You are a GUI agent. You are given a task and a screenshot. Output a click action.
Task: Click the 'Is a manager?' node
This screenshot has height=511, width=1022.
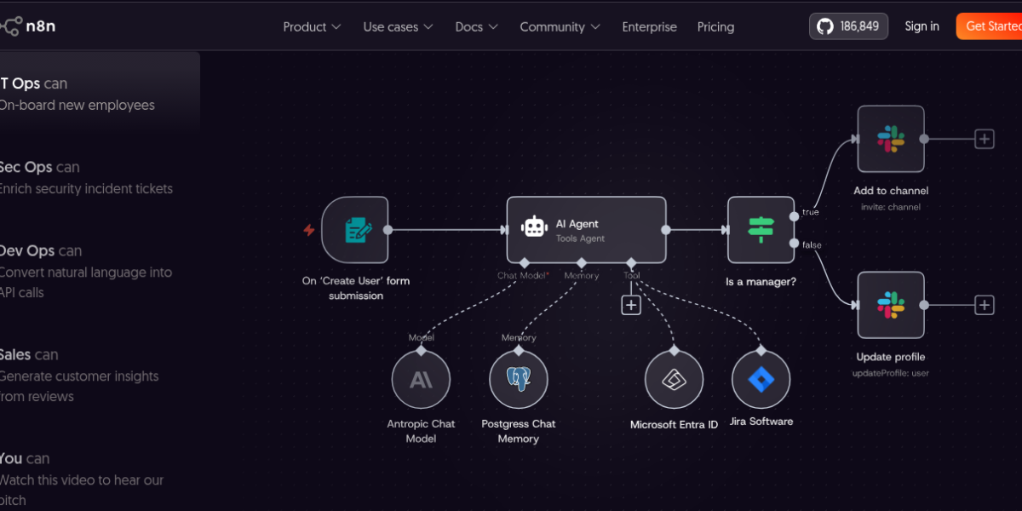761,229
